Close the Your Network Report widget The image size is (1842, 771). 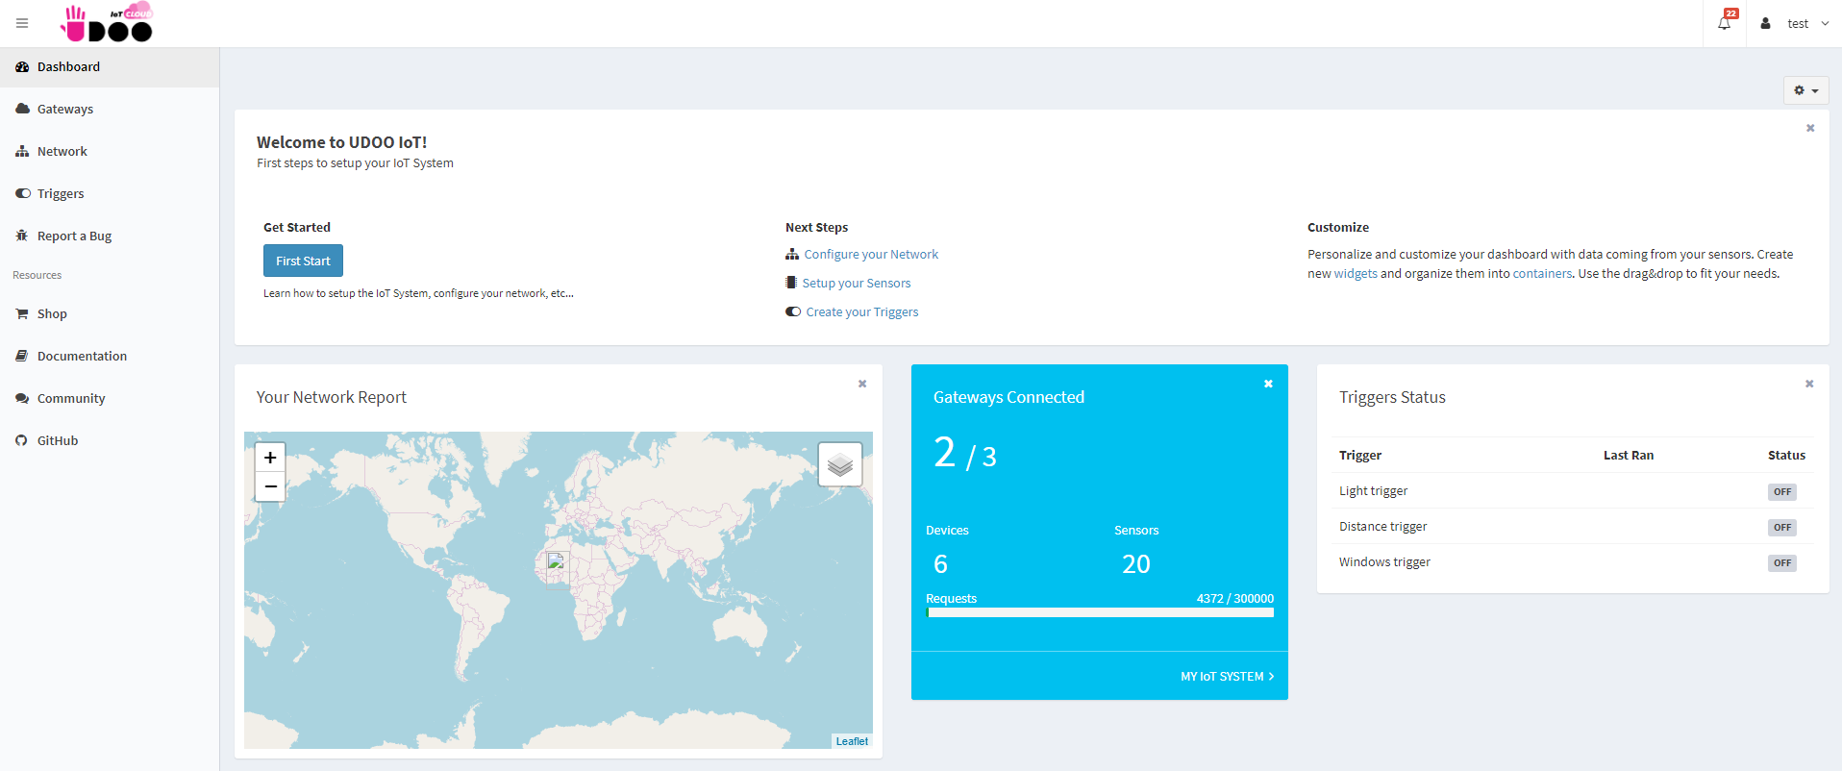pos(862,384)
